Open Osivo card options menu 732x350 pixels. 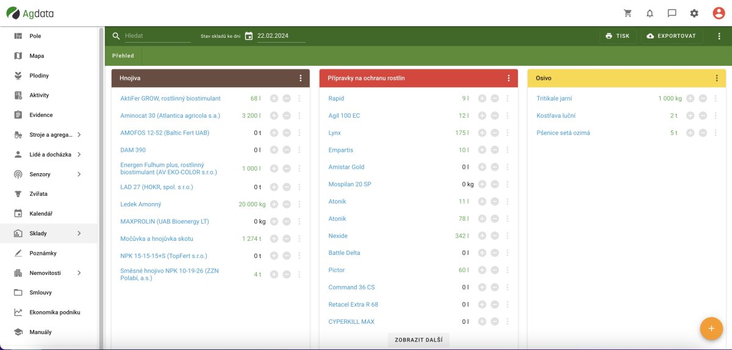[x=717, y=78]
